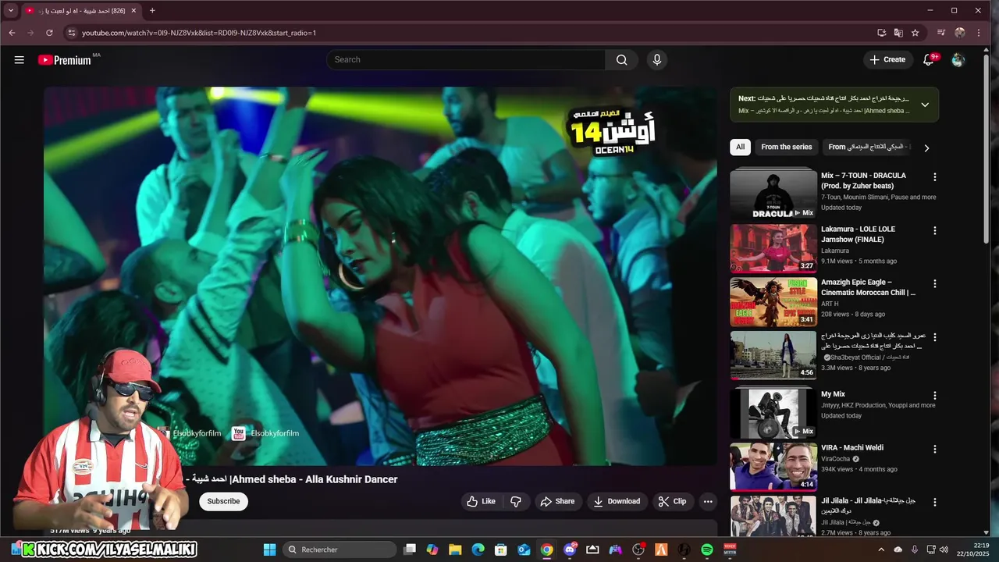
Task: Collapse the Next playlist panel chevron
Action: click(x=925, y=105)
